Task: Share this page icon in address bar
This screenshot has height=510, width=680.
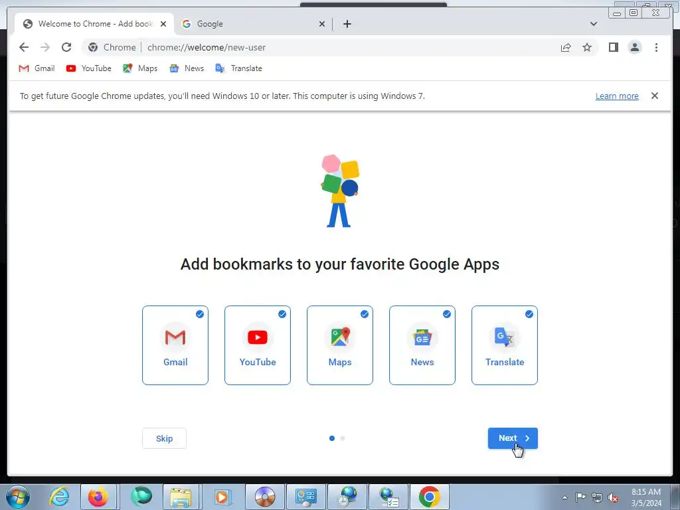Action: pyautogui.click(x=566, y=48)
